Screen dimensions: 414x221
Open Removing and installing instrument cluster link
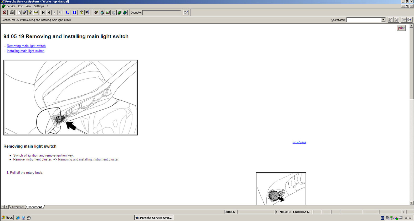coord(88,159)
